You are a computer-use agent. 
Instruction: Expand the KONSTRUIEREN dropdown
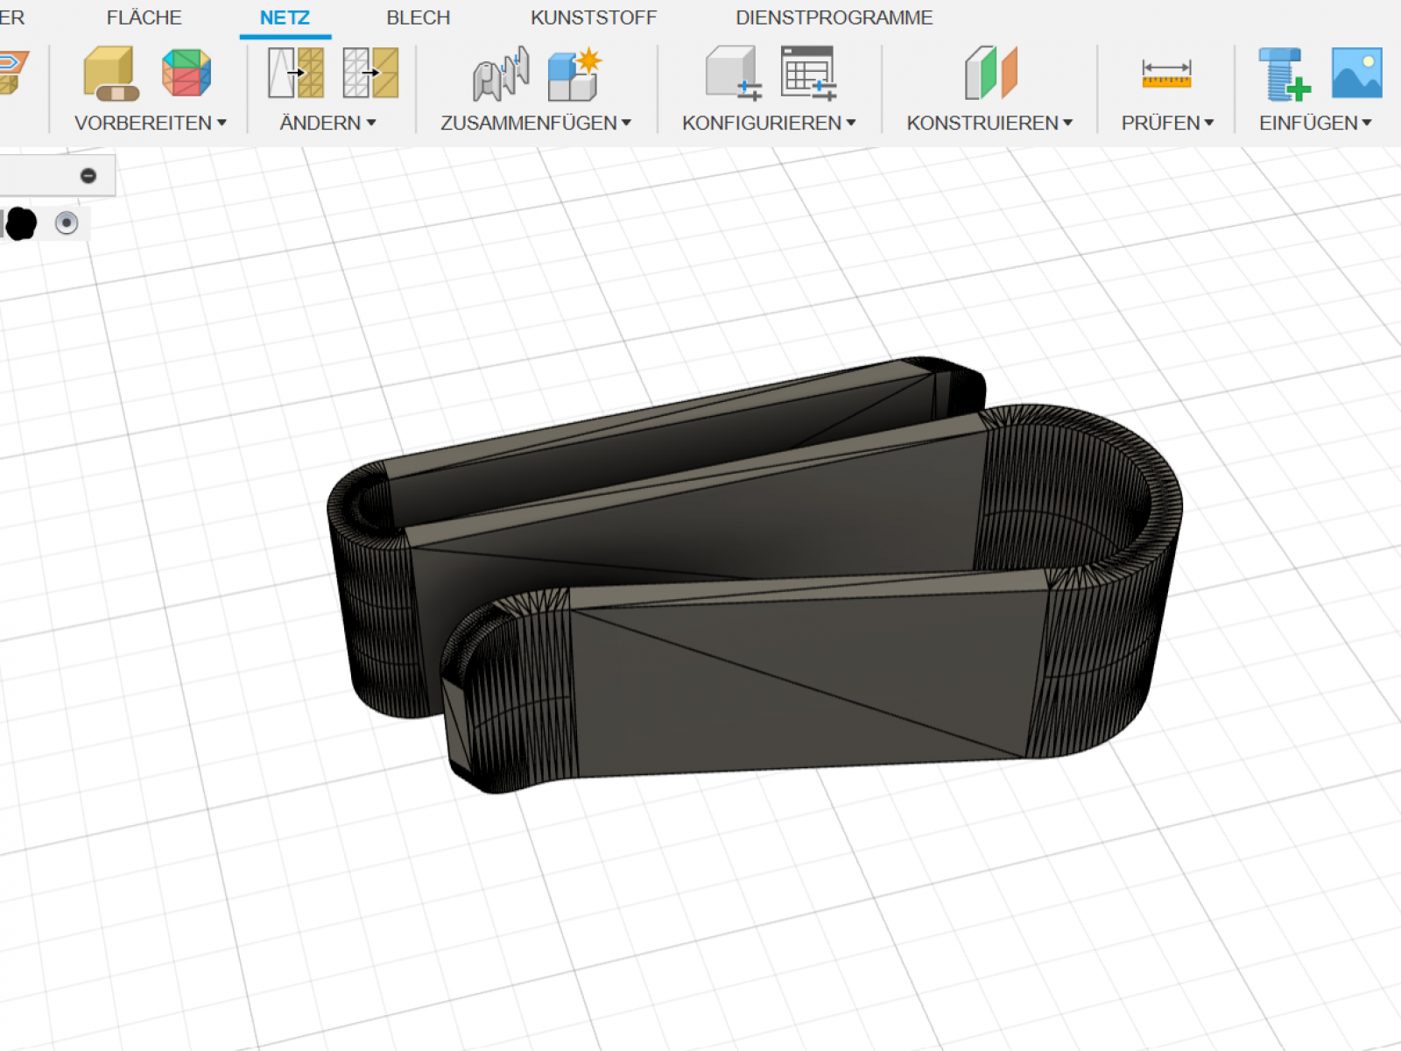(x=989, y=123)
